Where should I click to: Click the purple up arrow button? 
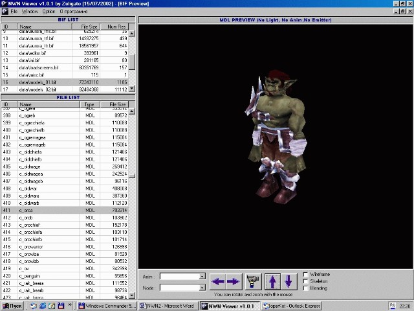coord(272,281)
